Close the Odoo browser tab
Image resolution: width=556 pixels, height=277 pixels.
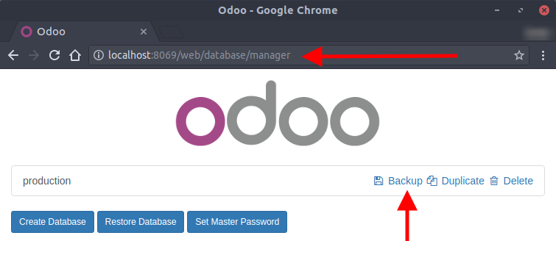tap(144, 32)
